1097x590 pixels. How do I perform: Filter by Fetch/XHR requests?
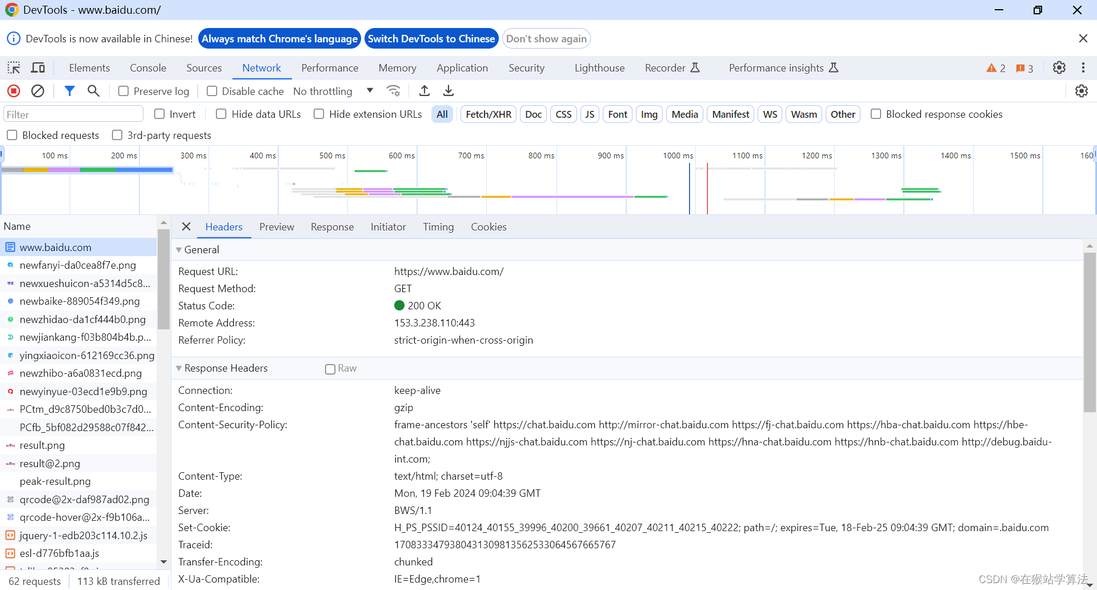coord(489,114)
